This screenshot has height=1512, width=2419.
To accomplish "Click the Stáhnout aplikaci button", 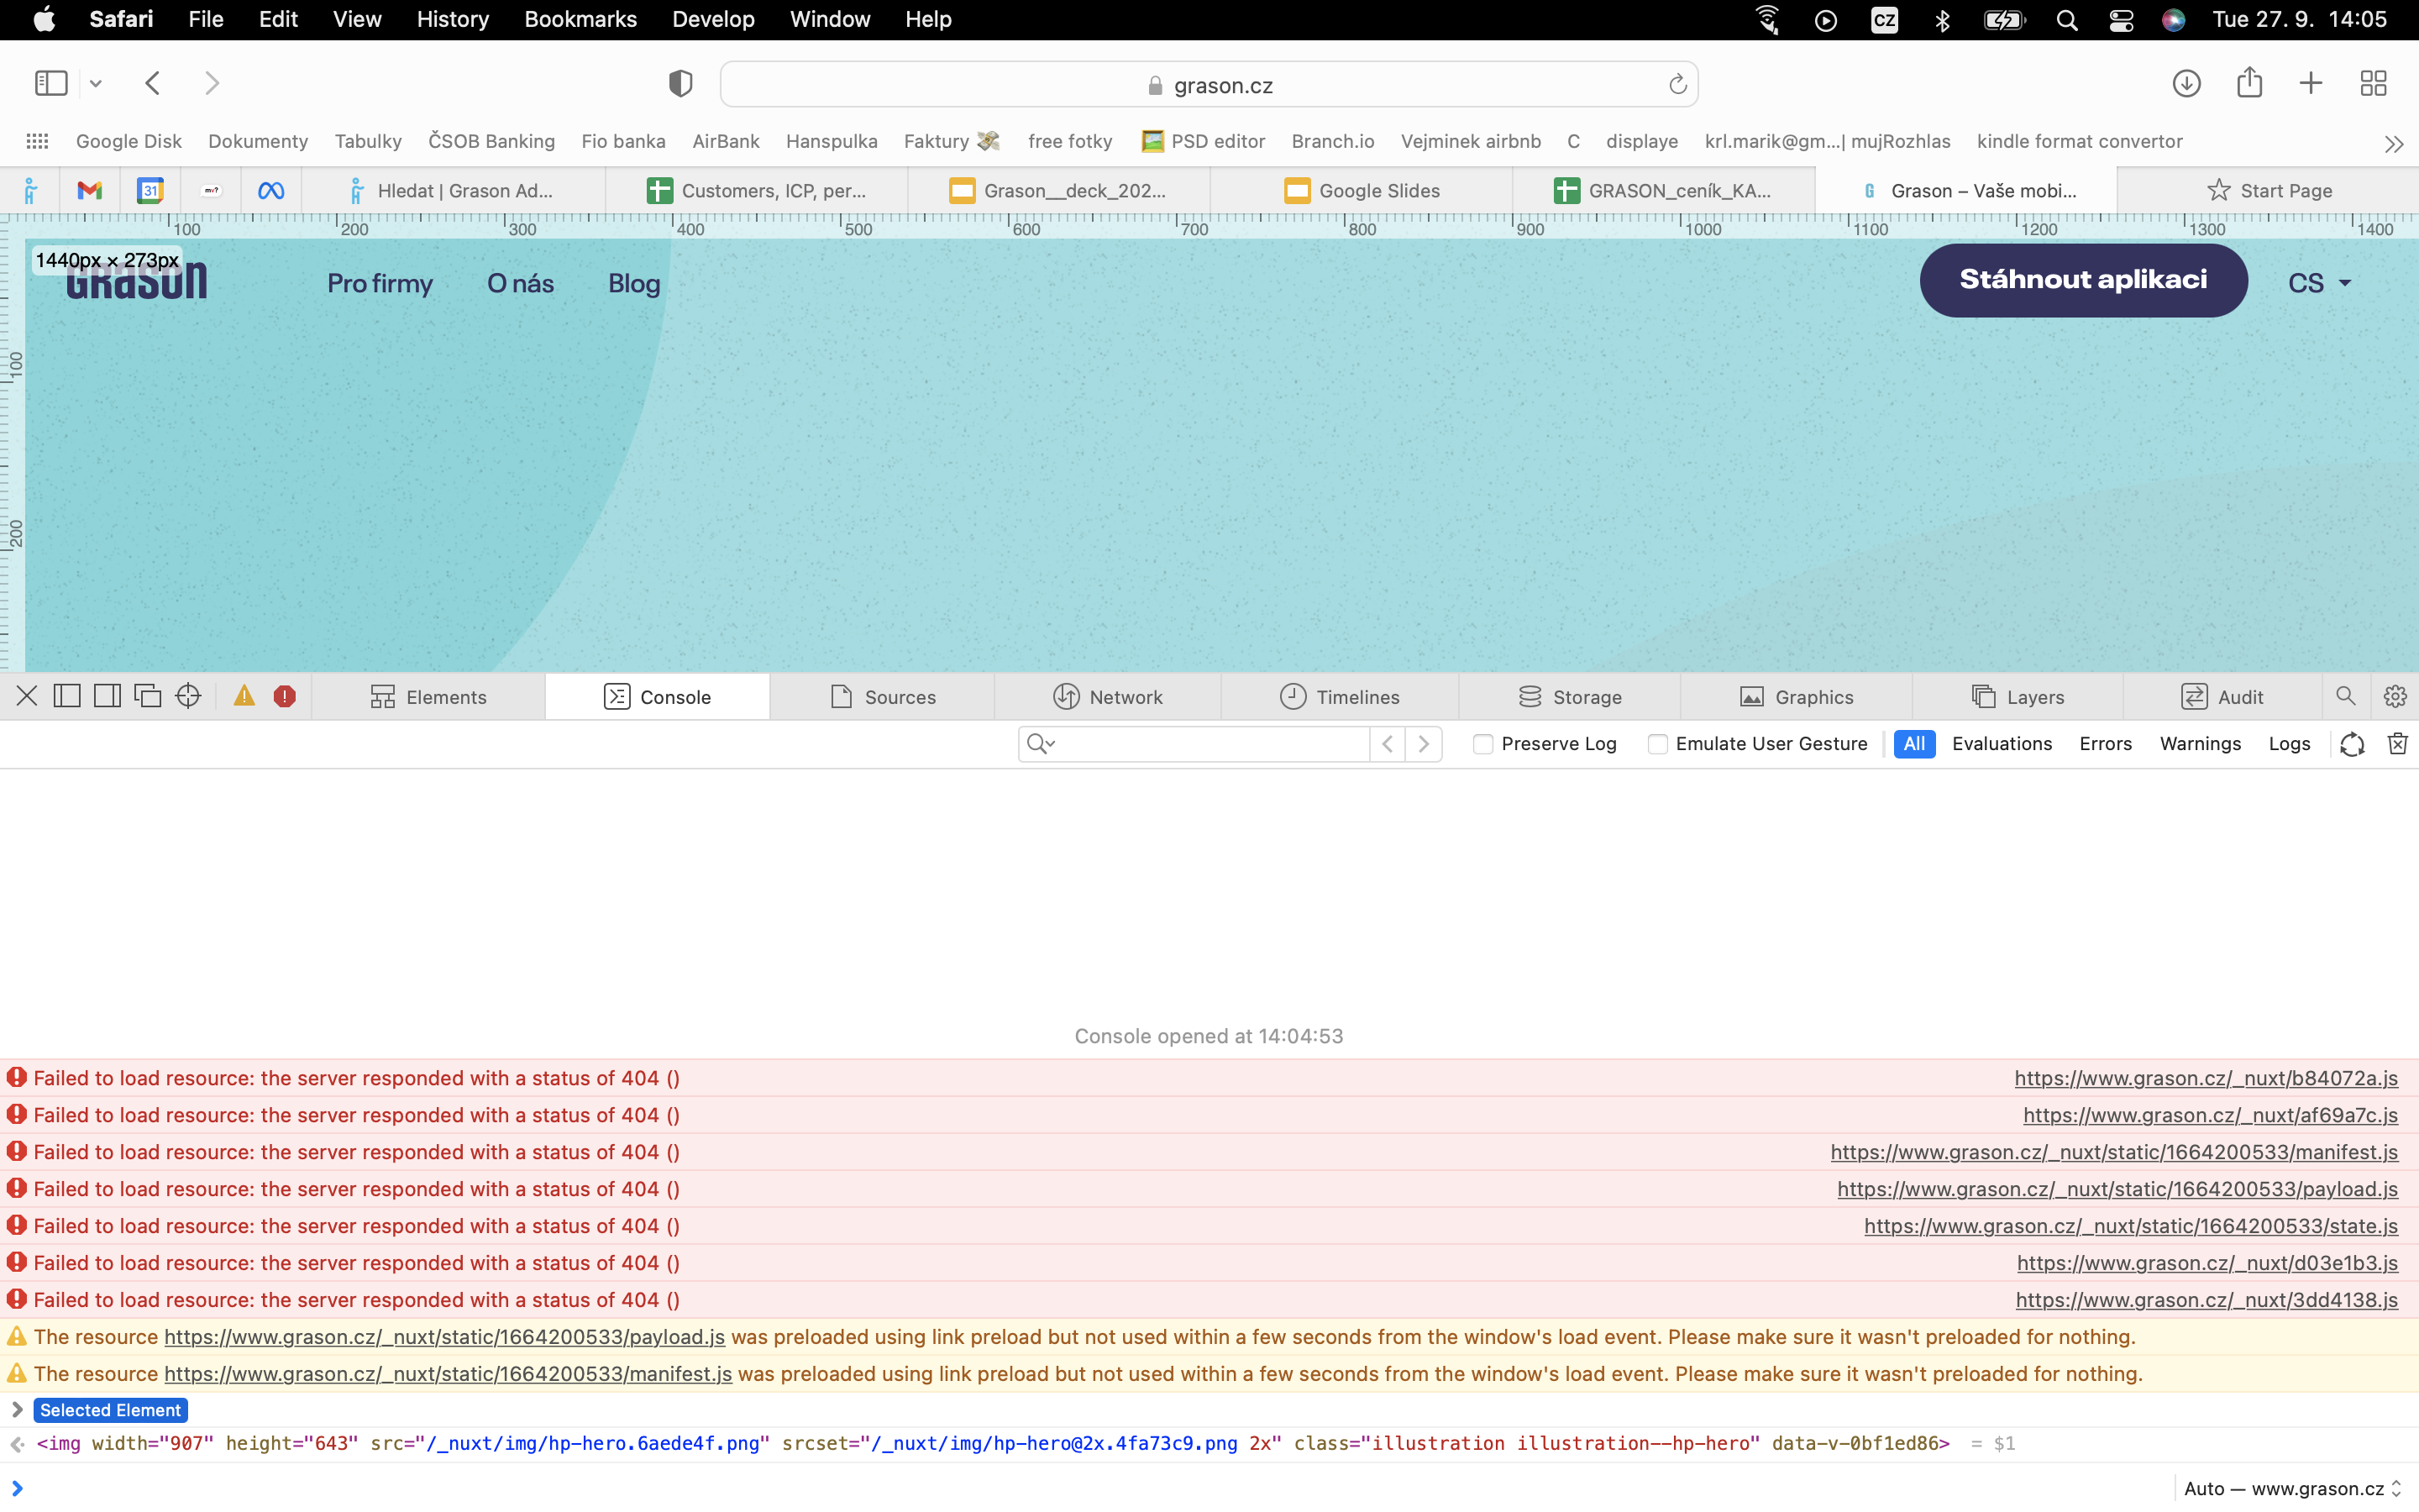I will pos(2083,280).
